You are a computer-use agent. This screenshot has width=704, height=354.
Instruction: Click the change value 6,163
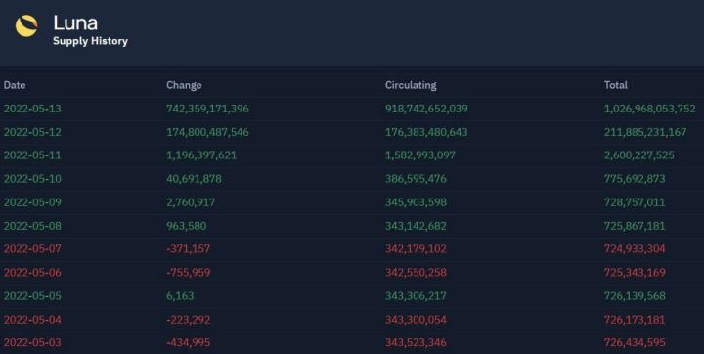pyautogui.click(x=180, y=296)
